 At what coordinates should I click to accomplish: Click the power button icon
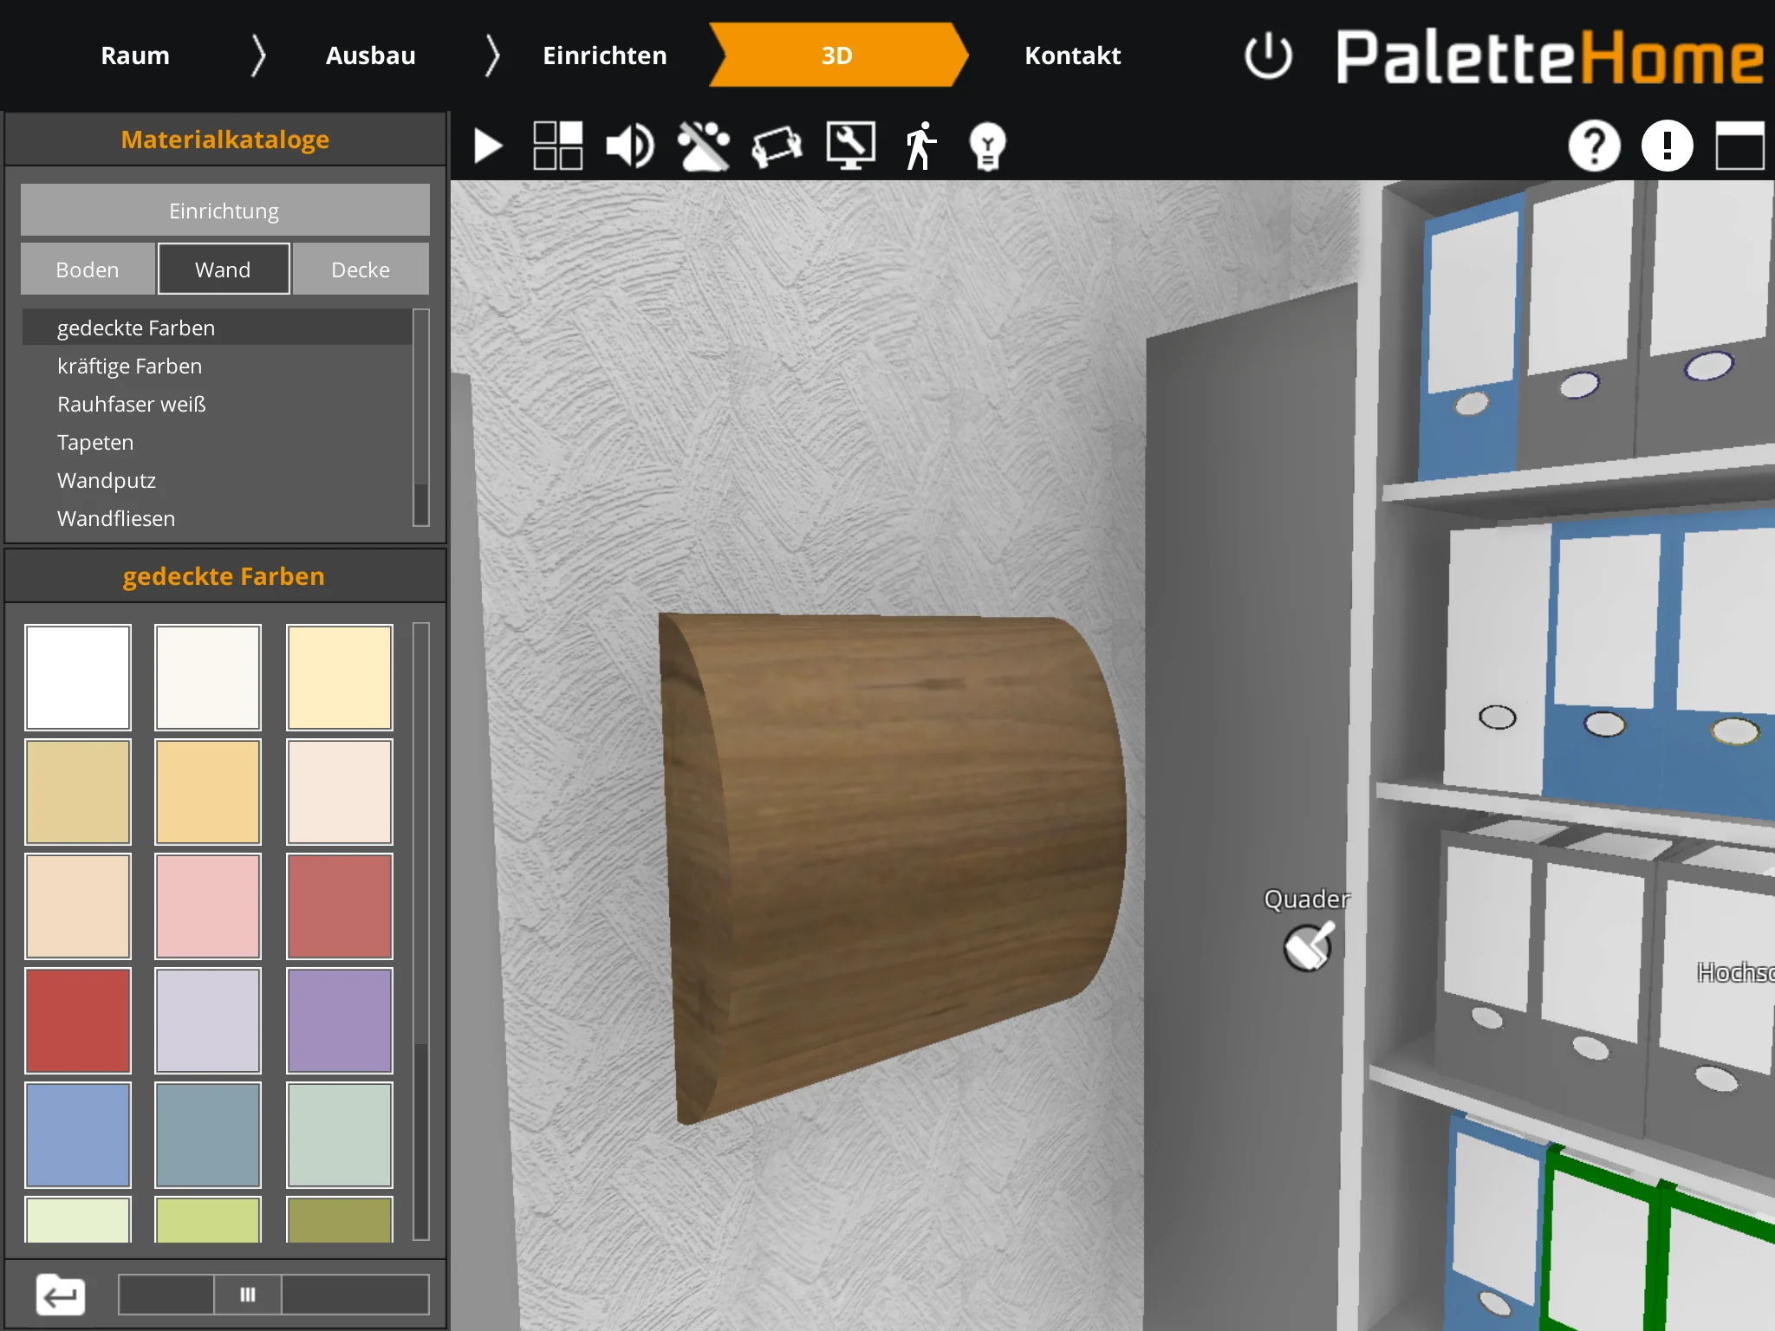point(1268,55)
